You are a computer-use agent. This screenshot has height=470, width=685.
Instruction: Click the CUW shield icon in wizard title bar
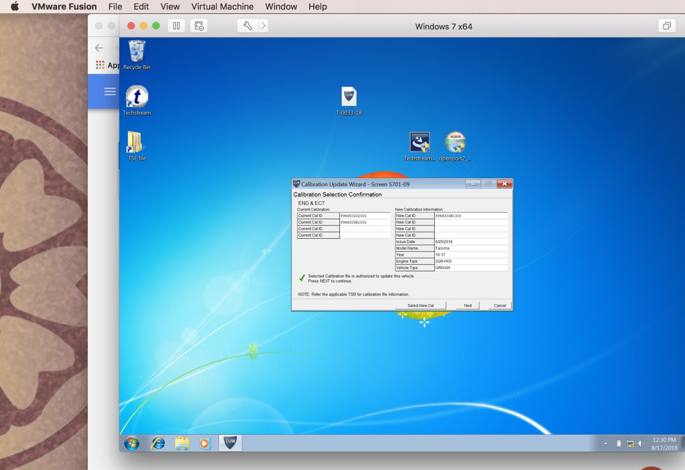pyautogui.click(x=296, y=184)
